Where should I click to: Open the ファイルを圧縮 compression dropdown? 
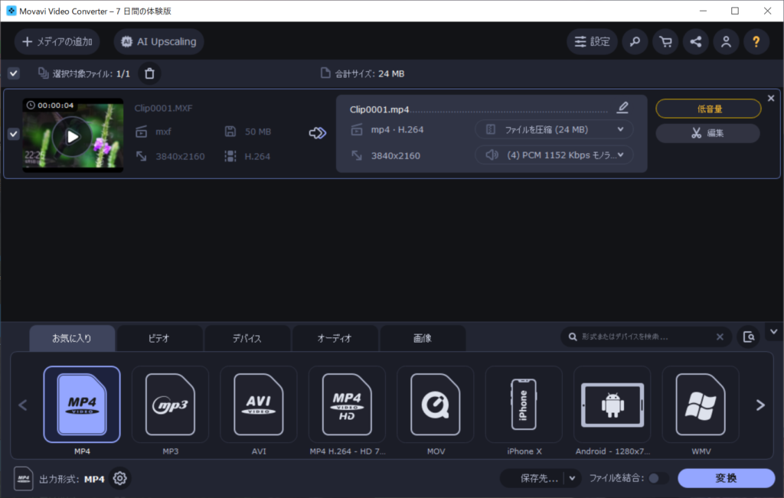554,129
